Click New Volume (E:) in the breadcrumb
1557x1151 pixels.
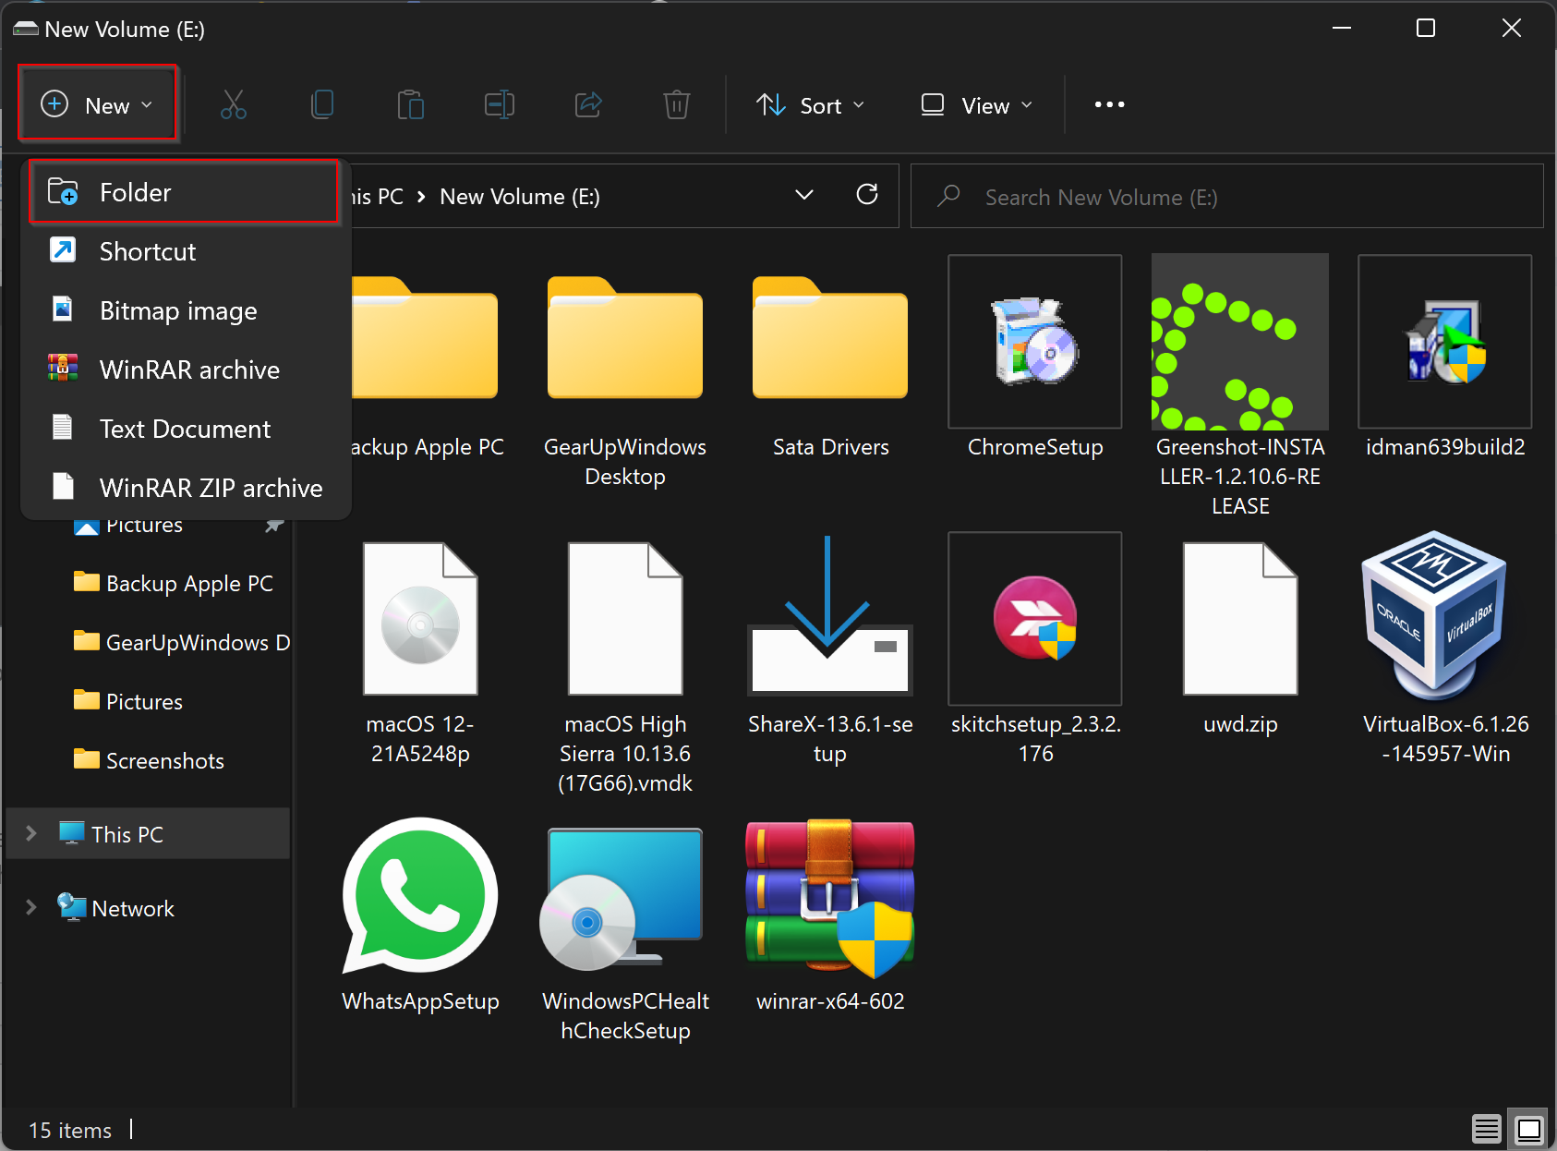pos(520,197)
